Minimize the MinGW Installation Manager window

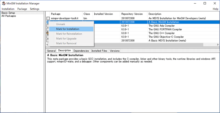point(195,3)
